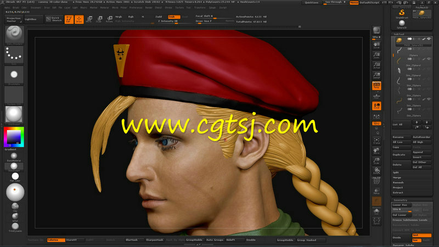This screenshot has height=247, width=439.
Task: Click the Duplicate subtool button
Action: tap(402, 155)
